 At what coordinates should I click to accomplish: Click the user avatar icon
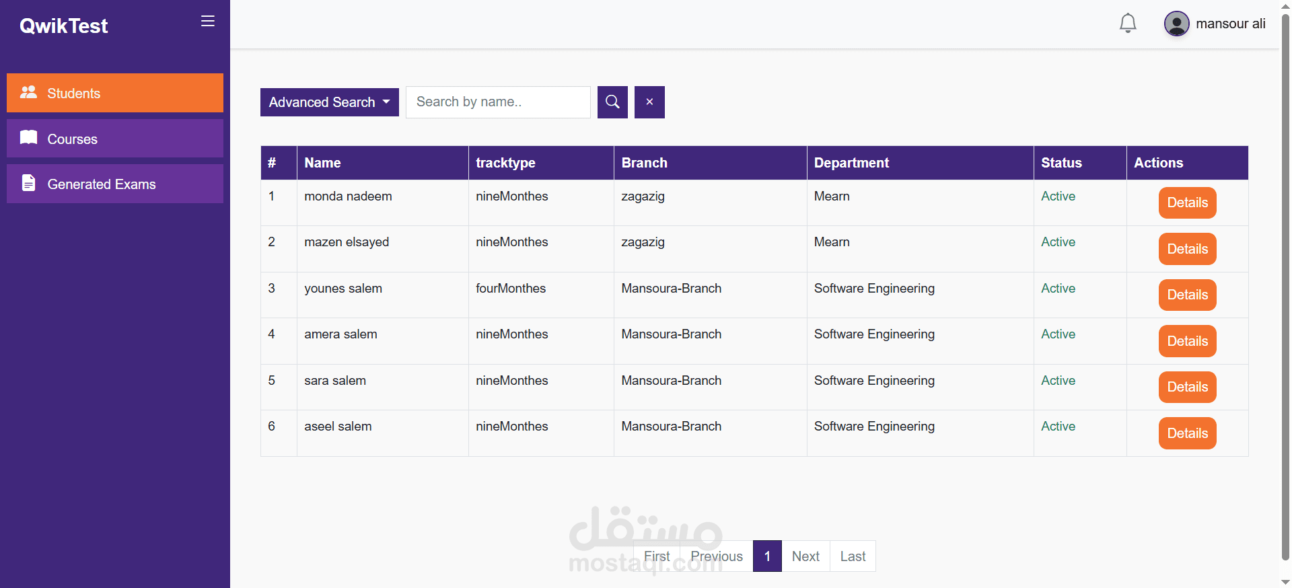point(1176,24)
